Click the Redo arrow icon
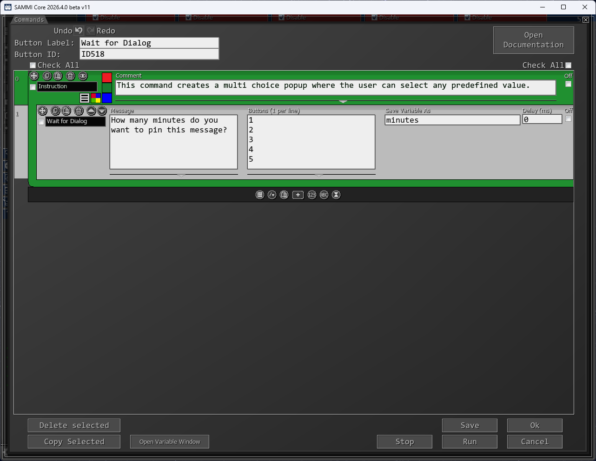Screen dimensions: 596x461 point(90,31)
